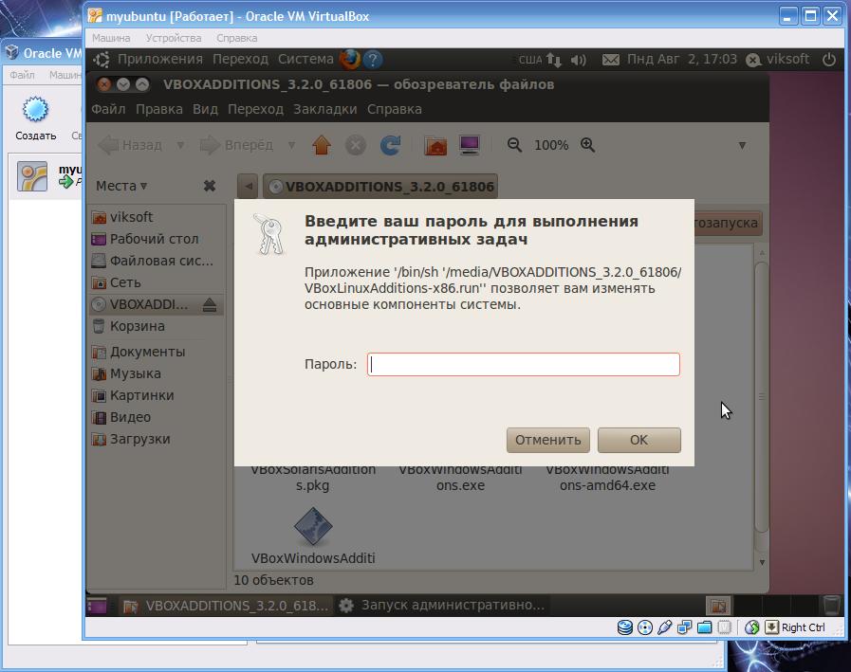Open the Устройства menu in VirtualBox
This screenshot has height=672, width=851.
tap(174, 38)
